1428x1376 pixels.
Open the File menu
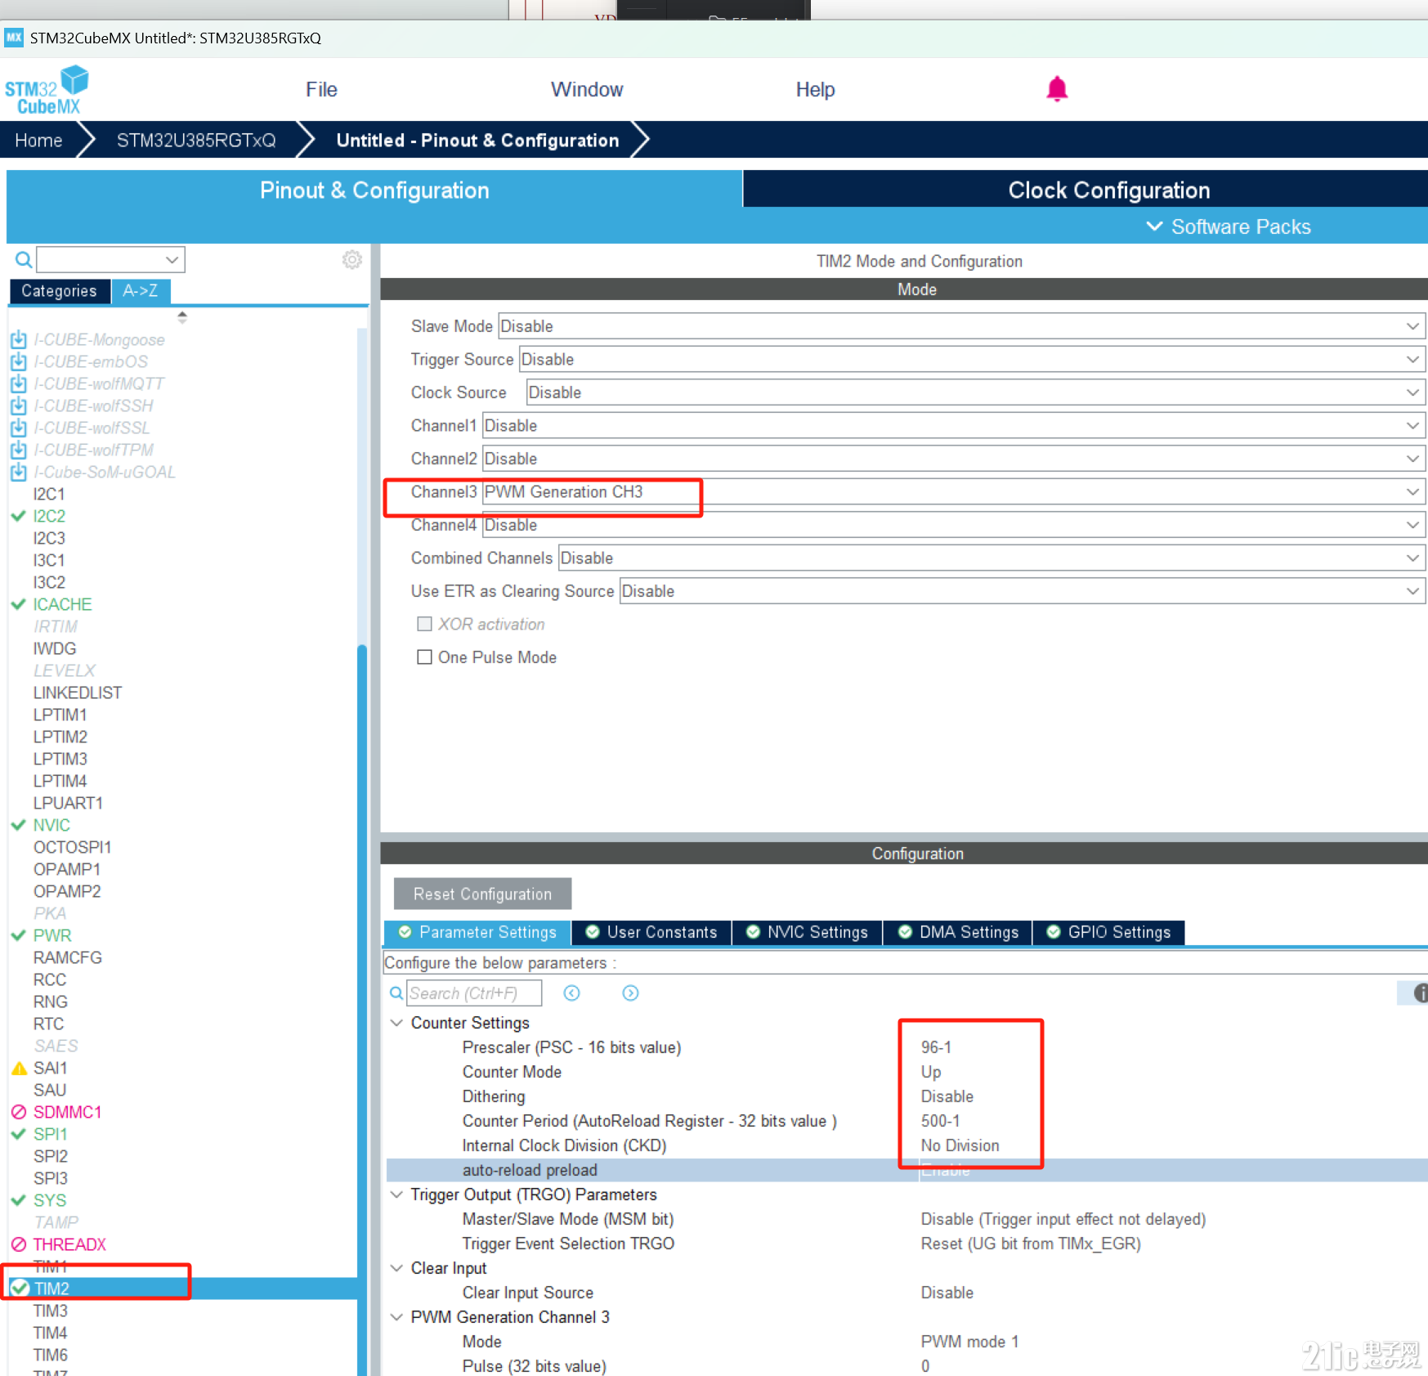click(321, 90)
